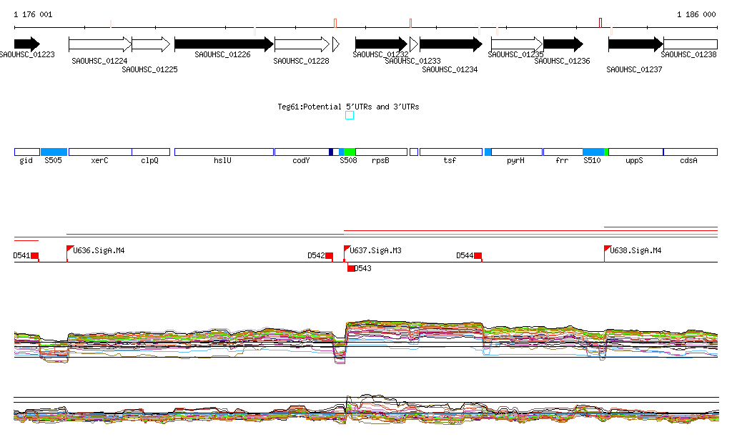Select the SAOUHSC_01228 white gene arrow
This screenshot has height=437, width=732.
[302, 44]
